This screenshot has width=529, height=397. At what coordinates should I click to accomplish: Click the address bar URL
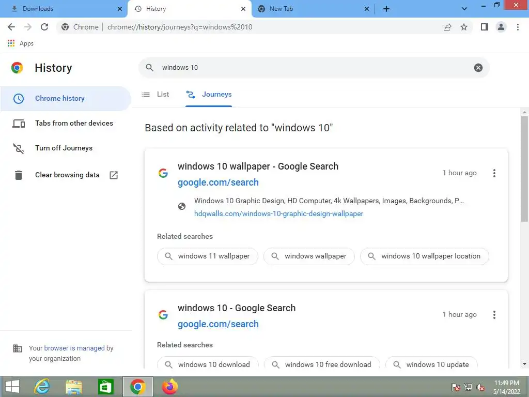point(180,27)
